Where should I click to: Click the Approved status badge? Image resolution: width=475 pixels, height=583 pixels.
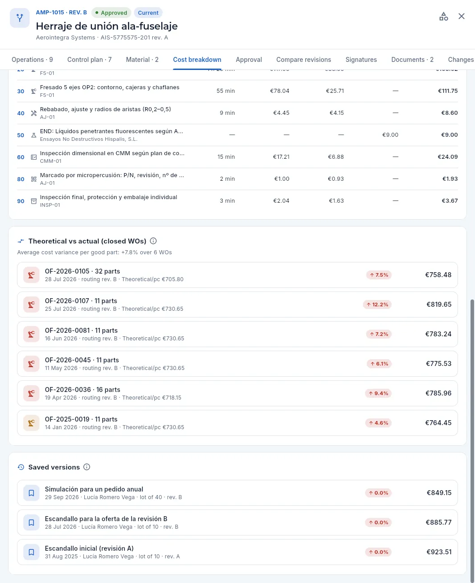click(x=112, y=13)
